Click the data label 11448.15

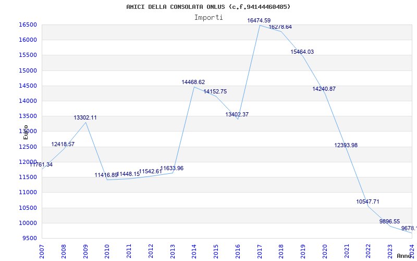click(x=128, y=174)
